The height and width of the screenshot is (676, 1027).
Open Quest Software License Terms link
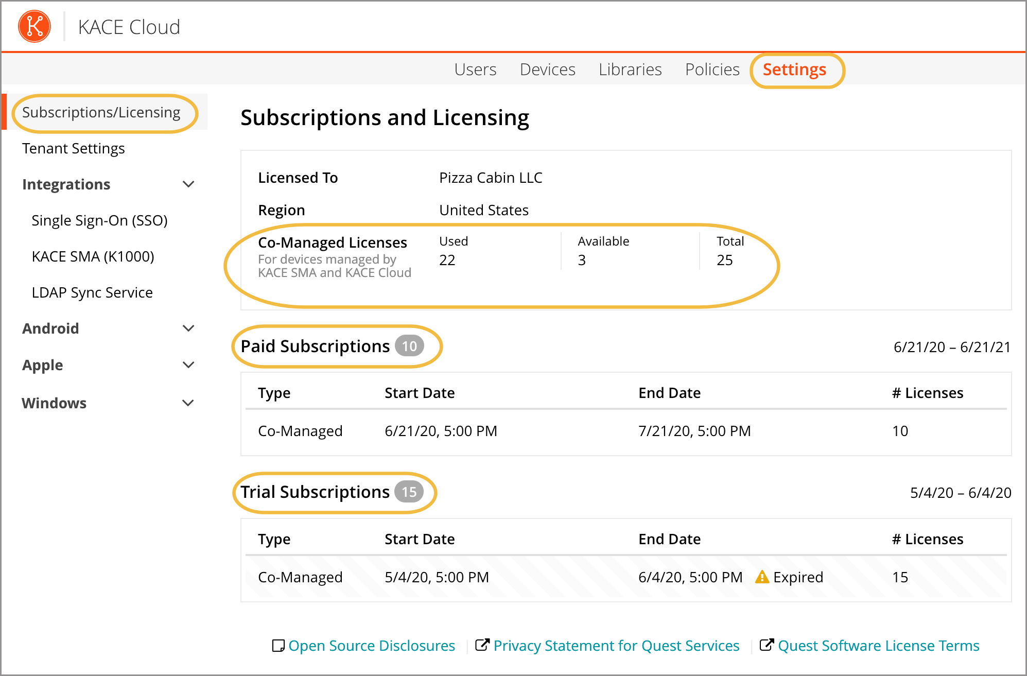pos(878,646)
